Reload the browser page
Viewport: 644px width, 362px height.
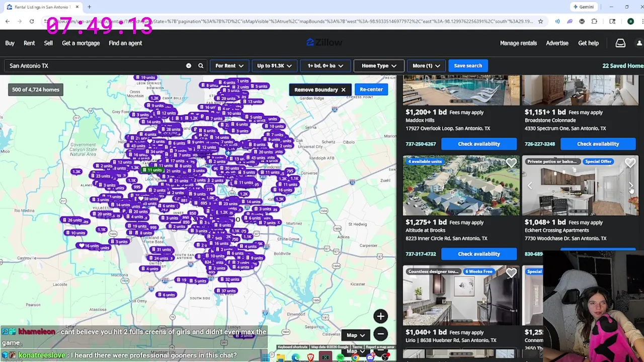[32, 22]
